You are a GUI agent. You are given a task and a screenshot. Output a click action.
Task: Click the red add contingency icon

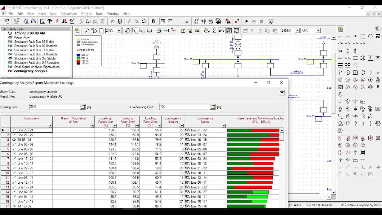tap(237, 21)
